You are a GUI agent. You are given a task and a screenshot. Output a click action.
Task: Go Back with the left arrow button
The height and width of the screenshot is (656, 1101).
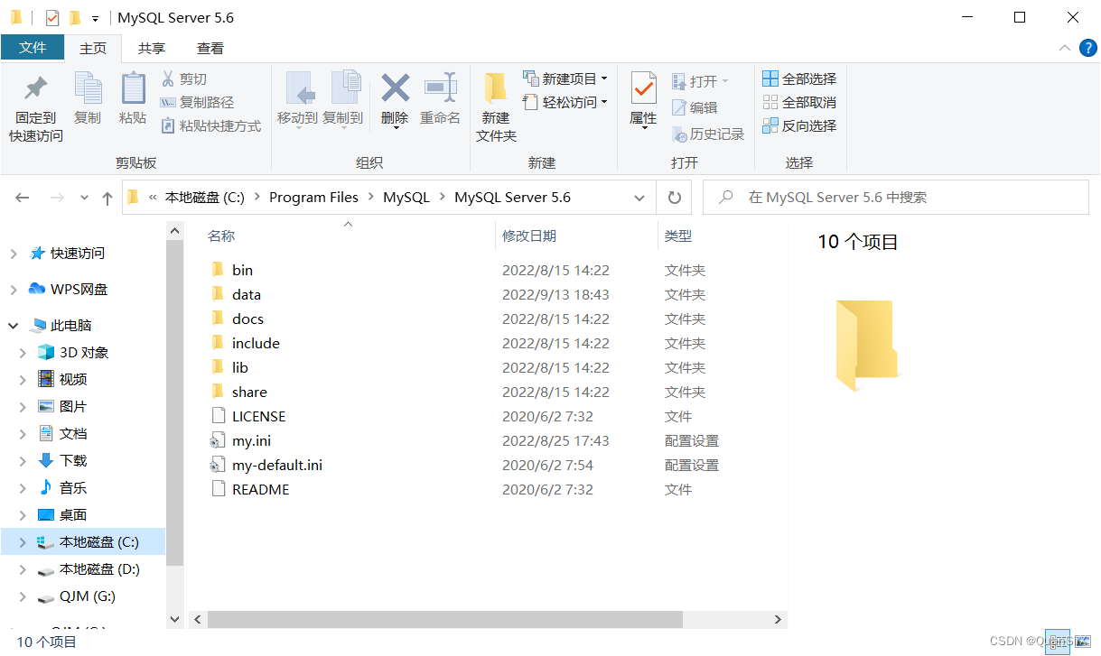pyautogui.click(x=23, y=198)
